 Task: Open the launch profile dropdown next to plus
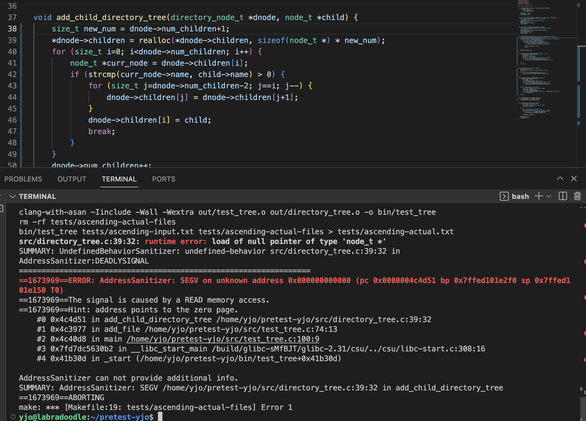(549, 196)
